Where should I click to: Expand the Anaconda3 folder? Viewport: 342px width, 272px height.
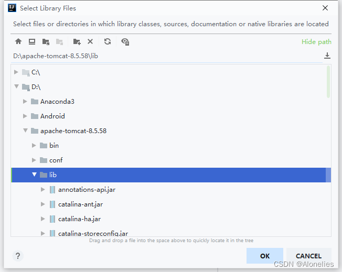click(25, 101)
